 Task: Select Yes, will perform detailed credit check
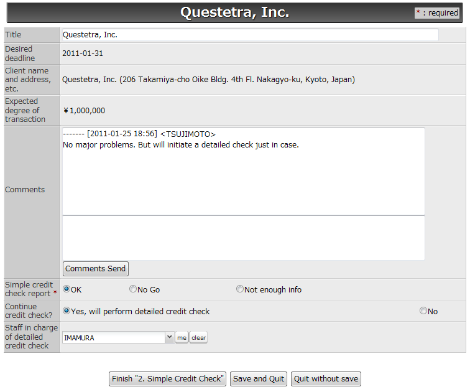click(67, 310)
